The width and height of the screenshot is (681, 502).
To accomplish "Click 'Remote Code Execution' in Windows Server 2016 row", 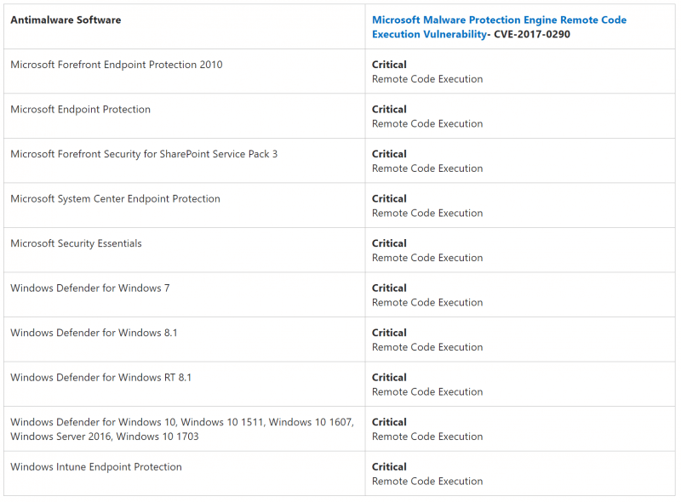I will click(x=427, y=437).
